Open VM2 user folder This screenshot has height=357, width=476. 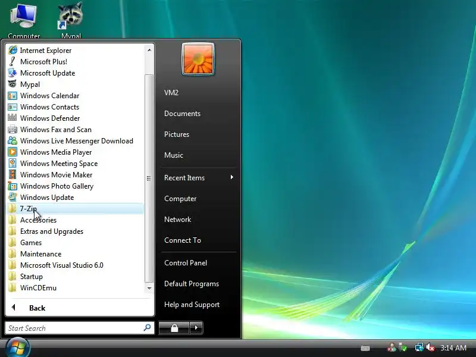(199, 93)
